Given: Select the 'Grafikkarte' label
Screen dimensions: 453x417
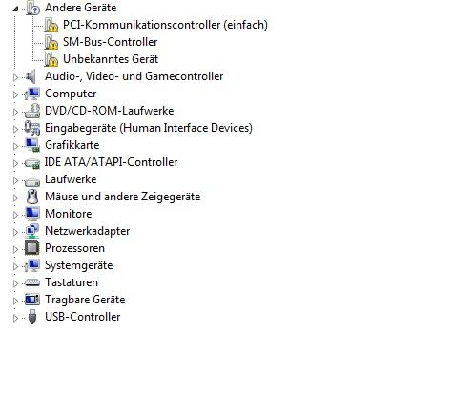Looking at the screenshot, I should point(72,145).
